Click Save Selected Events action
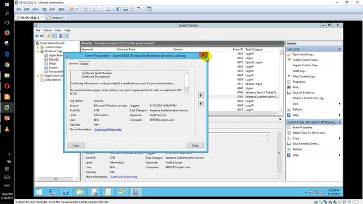The width and height of the screenshot is (363, 204). (306, 143)
